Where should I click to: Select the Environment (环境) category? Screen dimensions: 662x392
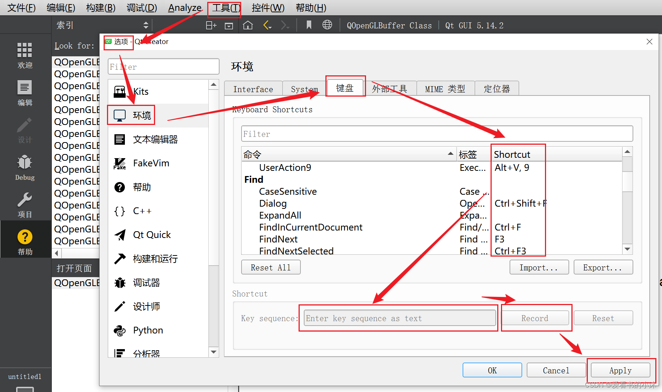coord(158,115)
